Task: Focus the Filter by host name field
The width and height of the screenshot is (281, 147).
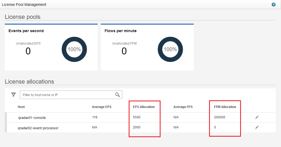Action: tap(71, 95)
